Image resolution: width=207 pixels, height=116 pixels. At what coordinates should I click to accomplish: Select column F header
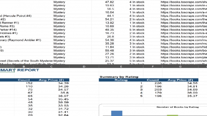tap(153, 66)
